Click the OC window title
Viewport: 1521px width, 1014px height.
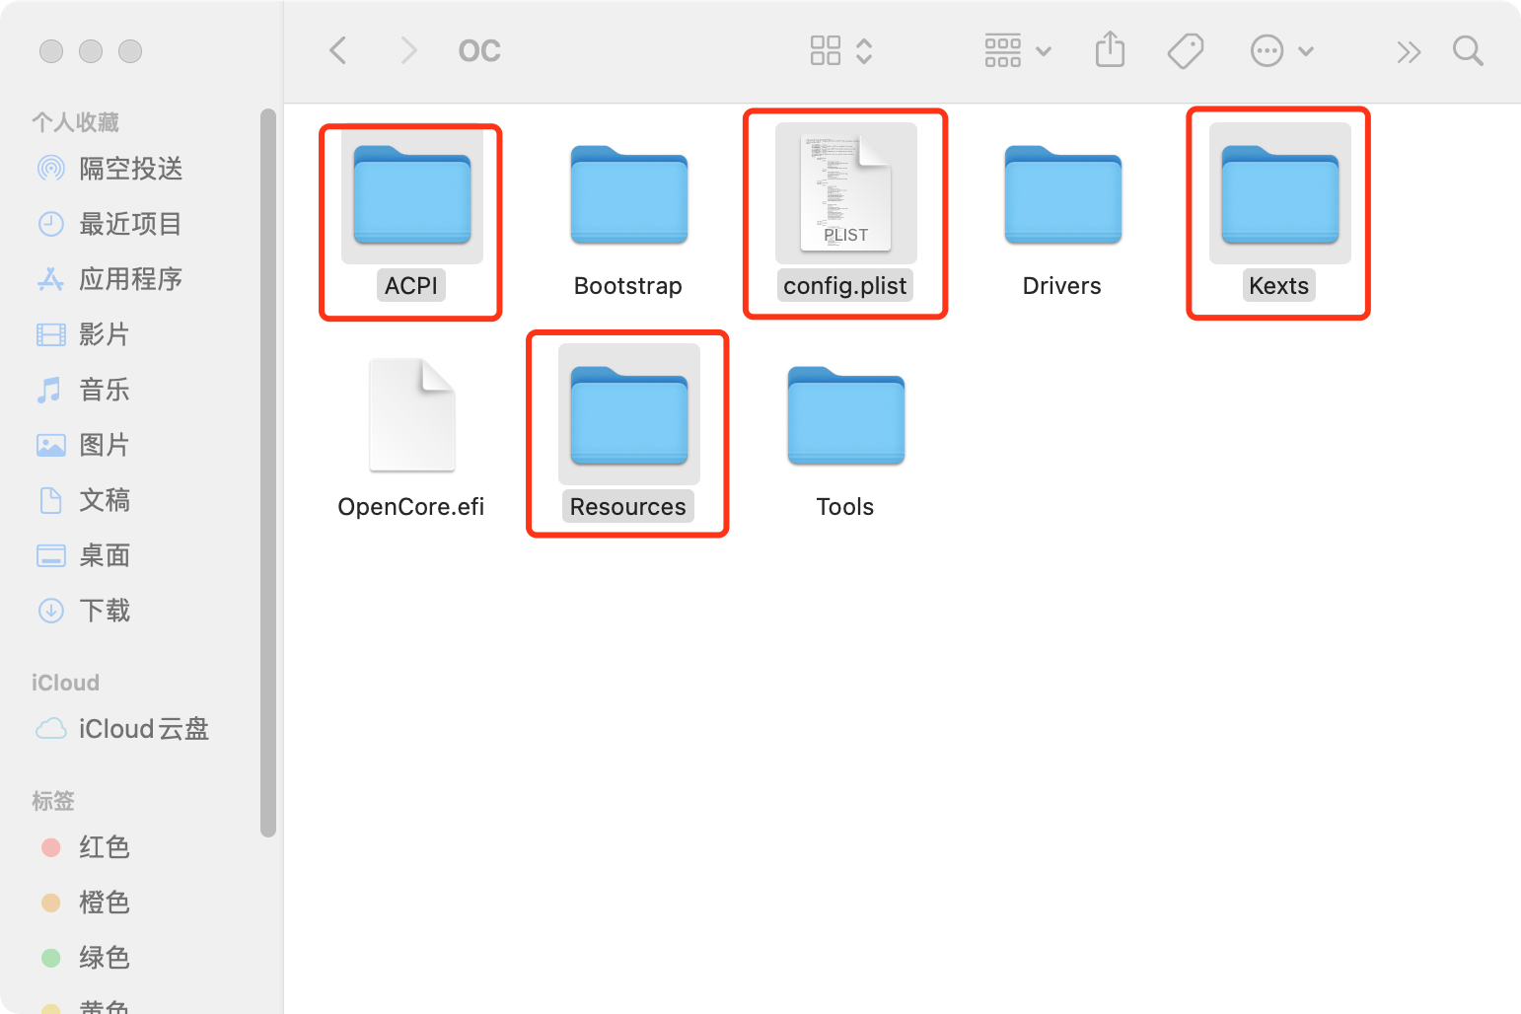point(479,50)
